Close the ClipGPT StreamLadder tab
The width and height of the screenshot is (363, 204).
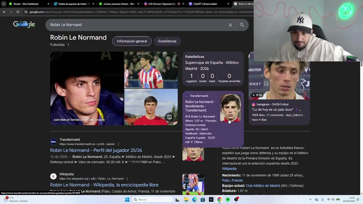pos(228,4)
